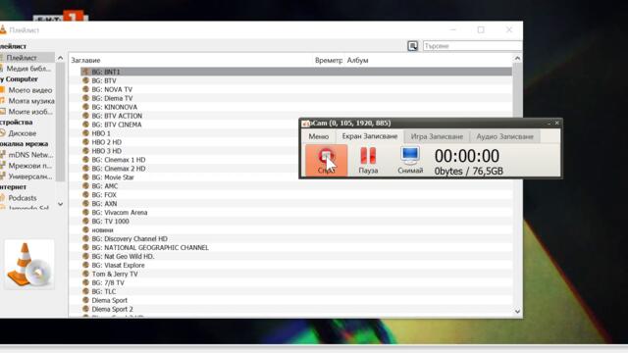Screen dimensions: 628x353
Task: Select the BG: BNT1 playlist row
Action: point(296,72)
